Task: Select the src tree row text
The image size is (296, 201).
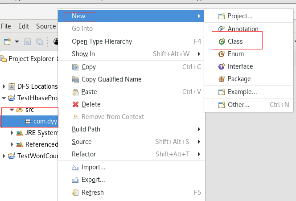Action: point(29,110)
